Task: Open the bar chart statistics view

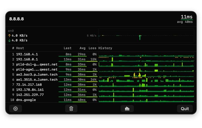Action: (127, 109)
